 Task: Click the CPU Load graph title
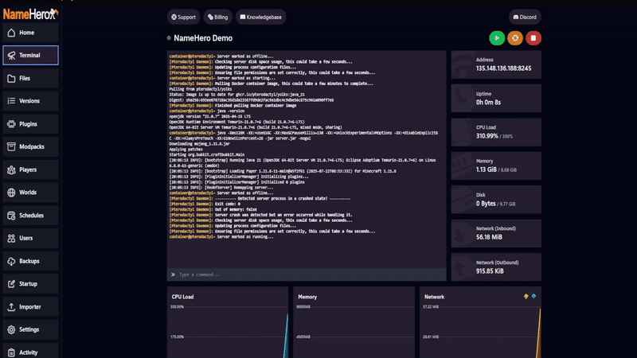click(182, 297)
